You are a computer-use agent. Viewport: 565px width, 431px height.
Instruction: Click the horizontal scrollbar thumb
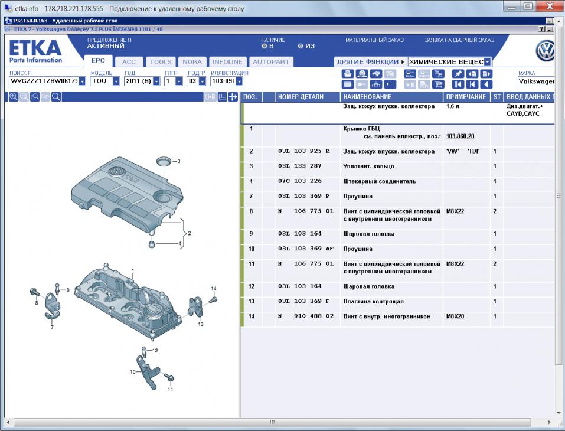272,422
